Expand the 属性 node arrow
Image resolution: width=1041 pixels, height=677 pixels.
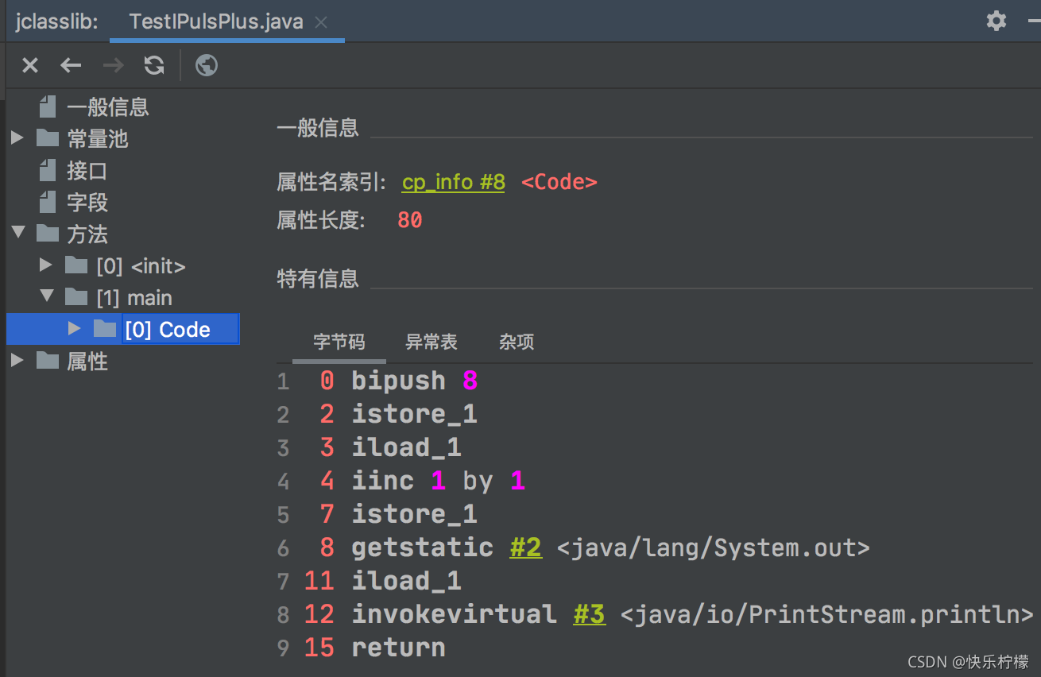[17, 361]
